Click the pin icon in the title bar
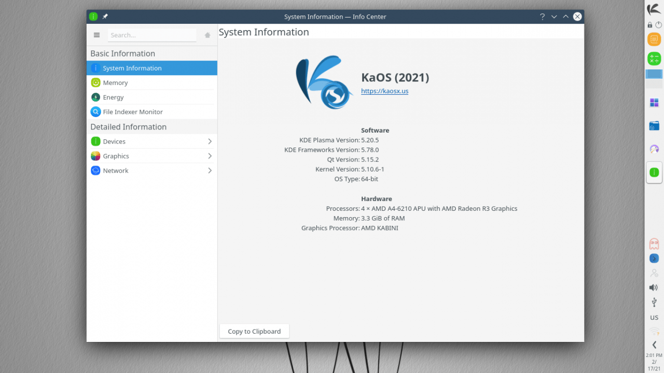 pos(105,17)
